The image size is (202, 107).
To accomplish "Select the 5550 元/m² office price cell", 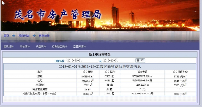I will pos(180,85).
